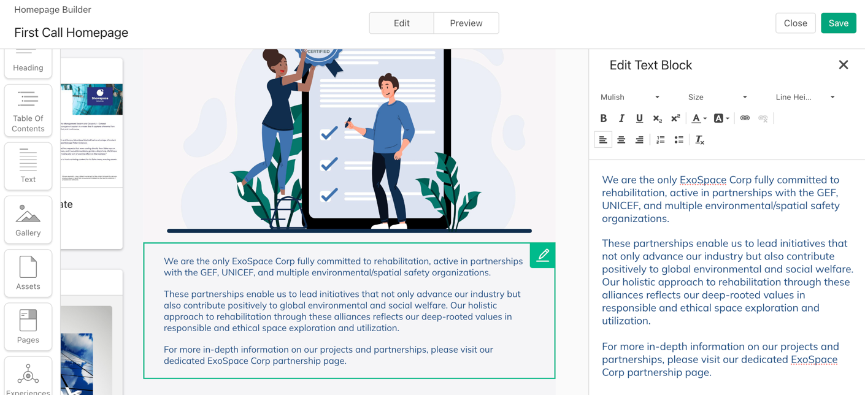Align text left
The image size is (865, 395).
(603, 140)
